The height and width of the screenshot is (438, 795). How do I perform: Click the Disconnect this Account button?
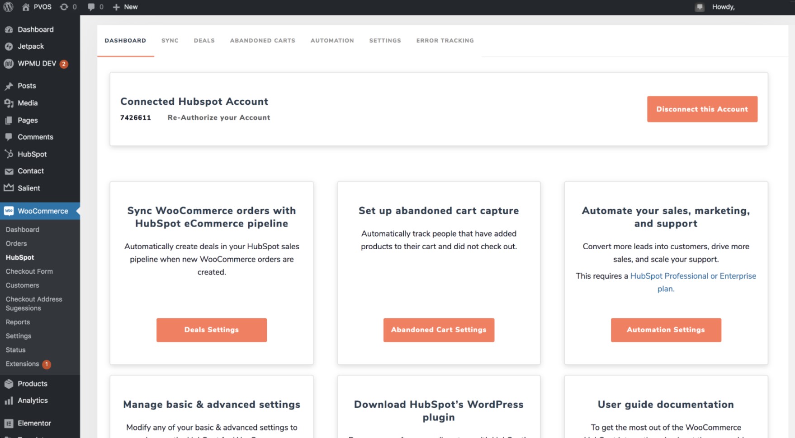[x=702, y=109]
